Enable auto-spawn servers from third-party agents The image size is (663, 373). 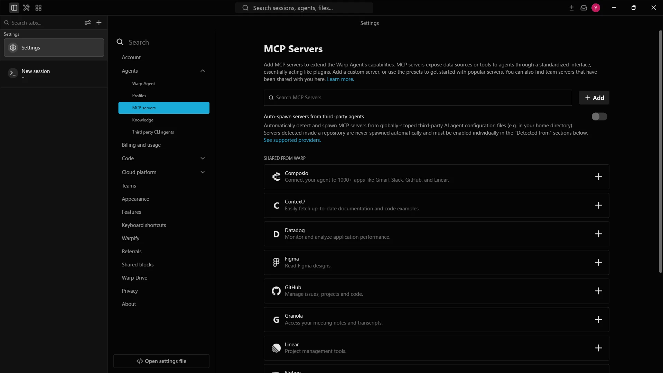tap(599, 117)
